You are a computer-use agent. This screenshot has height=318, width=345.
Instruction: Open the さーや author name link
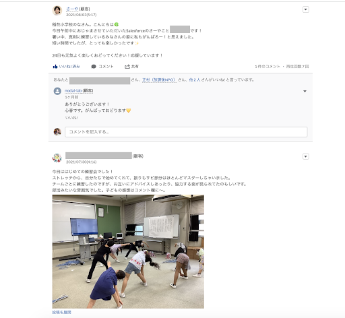[x=72, y=9]
